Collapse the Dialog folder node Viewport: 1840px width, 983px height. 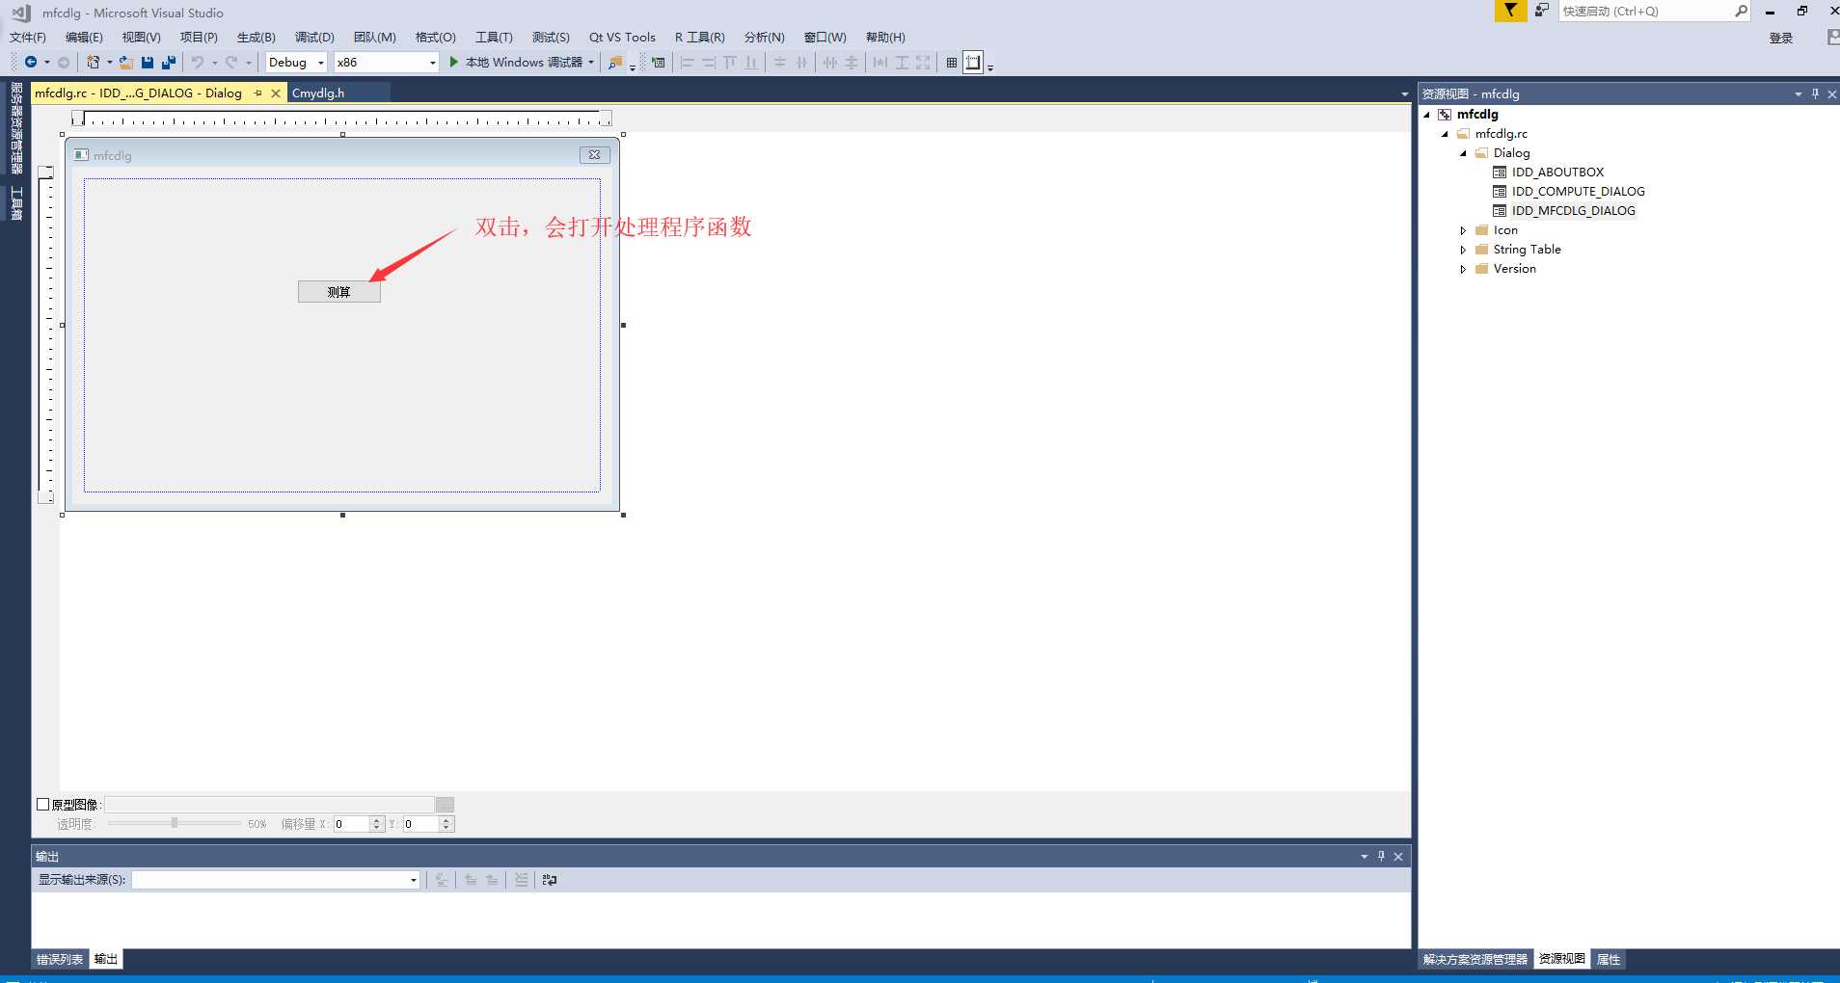click(1463, 153)
